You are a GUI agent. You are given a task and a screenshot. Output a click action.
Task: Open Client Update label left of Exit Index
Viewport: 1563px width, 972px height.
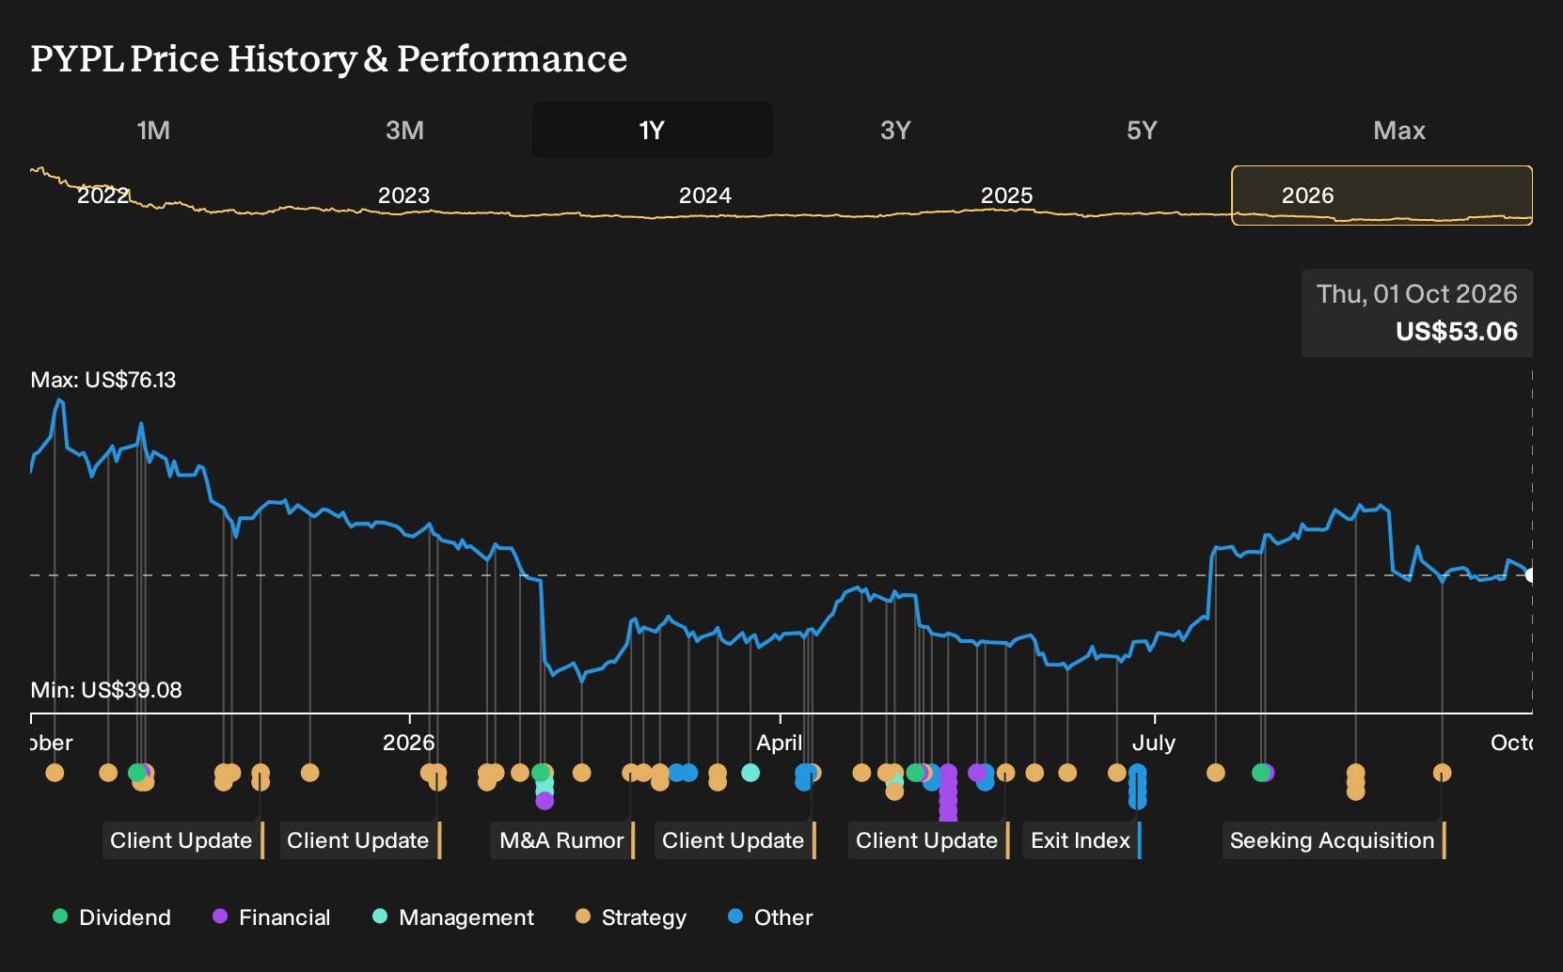pos(927,840)
